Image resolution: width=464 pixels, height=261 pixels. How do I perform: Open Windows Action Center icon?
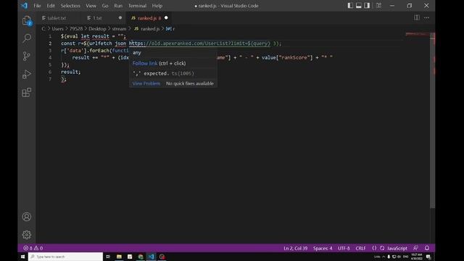click(x=428, y=257)
